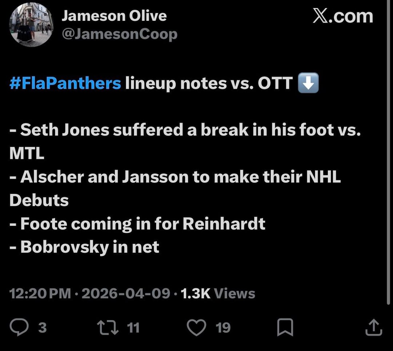Click the 2026-04-09 post date

(126, 293)
